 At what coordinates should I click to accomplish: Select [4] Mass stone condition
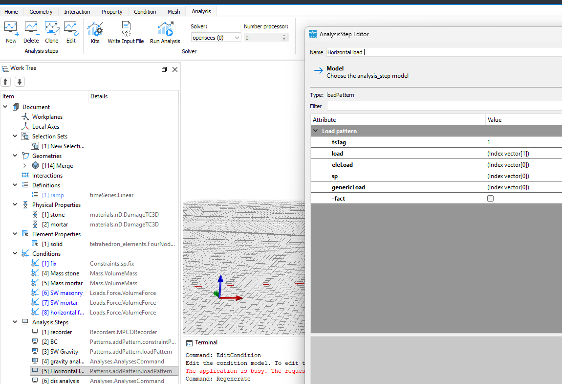(x=61, y=273)
